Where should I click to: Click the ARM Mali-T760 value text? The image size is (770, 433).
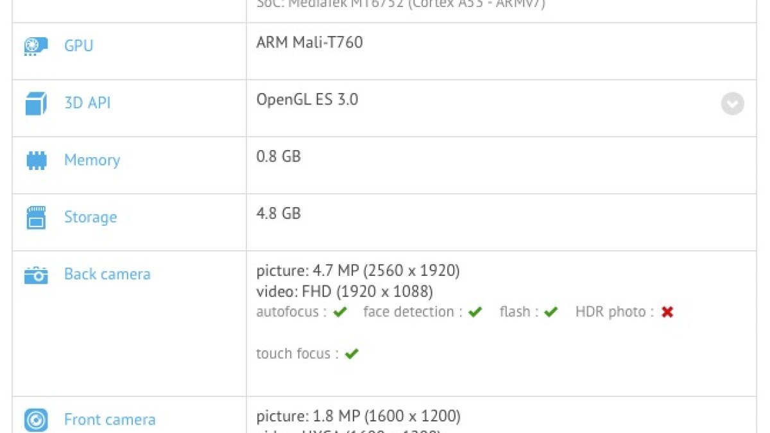(309, 42)
